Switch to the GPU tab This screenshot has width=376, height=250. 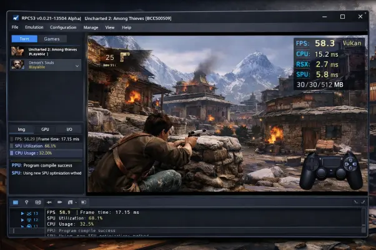[45, 129]
